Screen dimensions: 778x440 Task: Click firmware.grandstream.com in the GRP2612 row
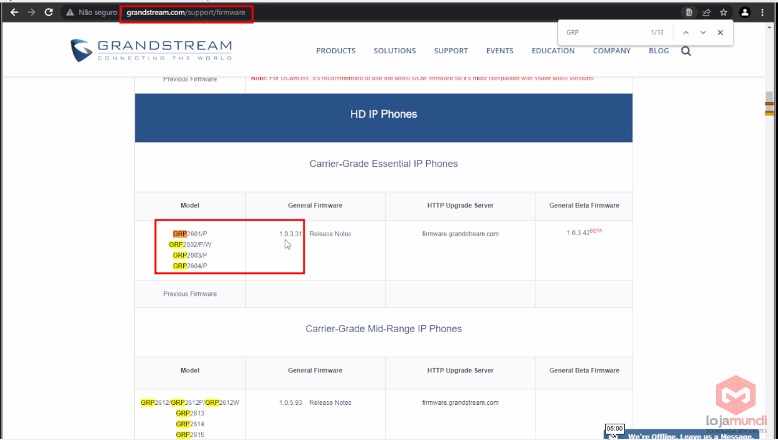460,402
